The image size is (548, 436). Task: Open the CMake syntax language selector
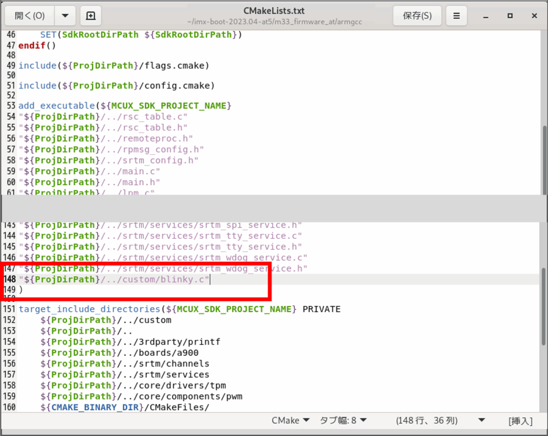[x=290, y=420]
